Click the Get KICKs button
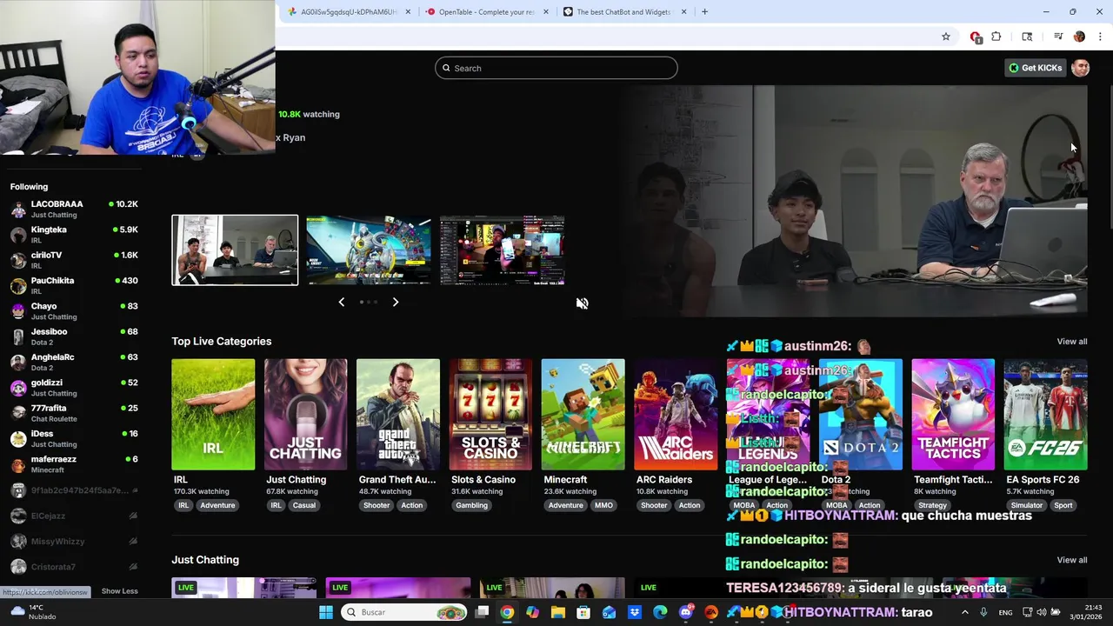The height and width of the screenshot is (626, 1113). pos(1035,68)
